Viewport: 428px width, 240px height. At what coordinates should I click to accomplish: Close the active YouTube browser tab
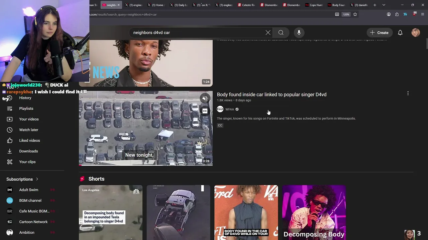pos(118,5)
